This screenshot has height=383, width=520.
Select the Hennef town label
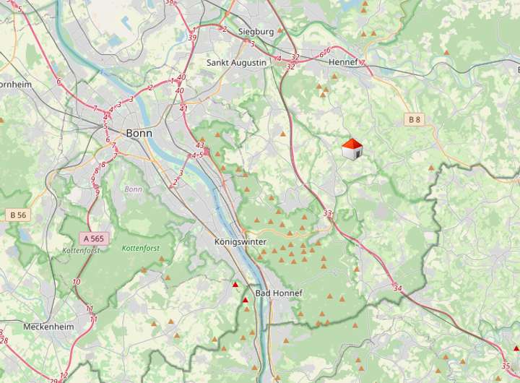point(343,62)
